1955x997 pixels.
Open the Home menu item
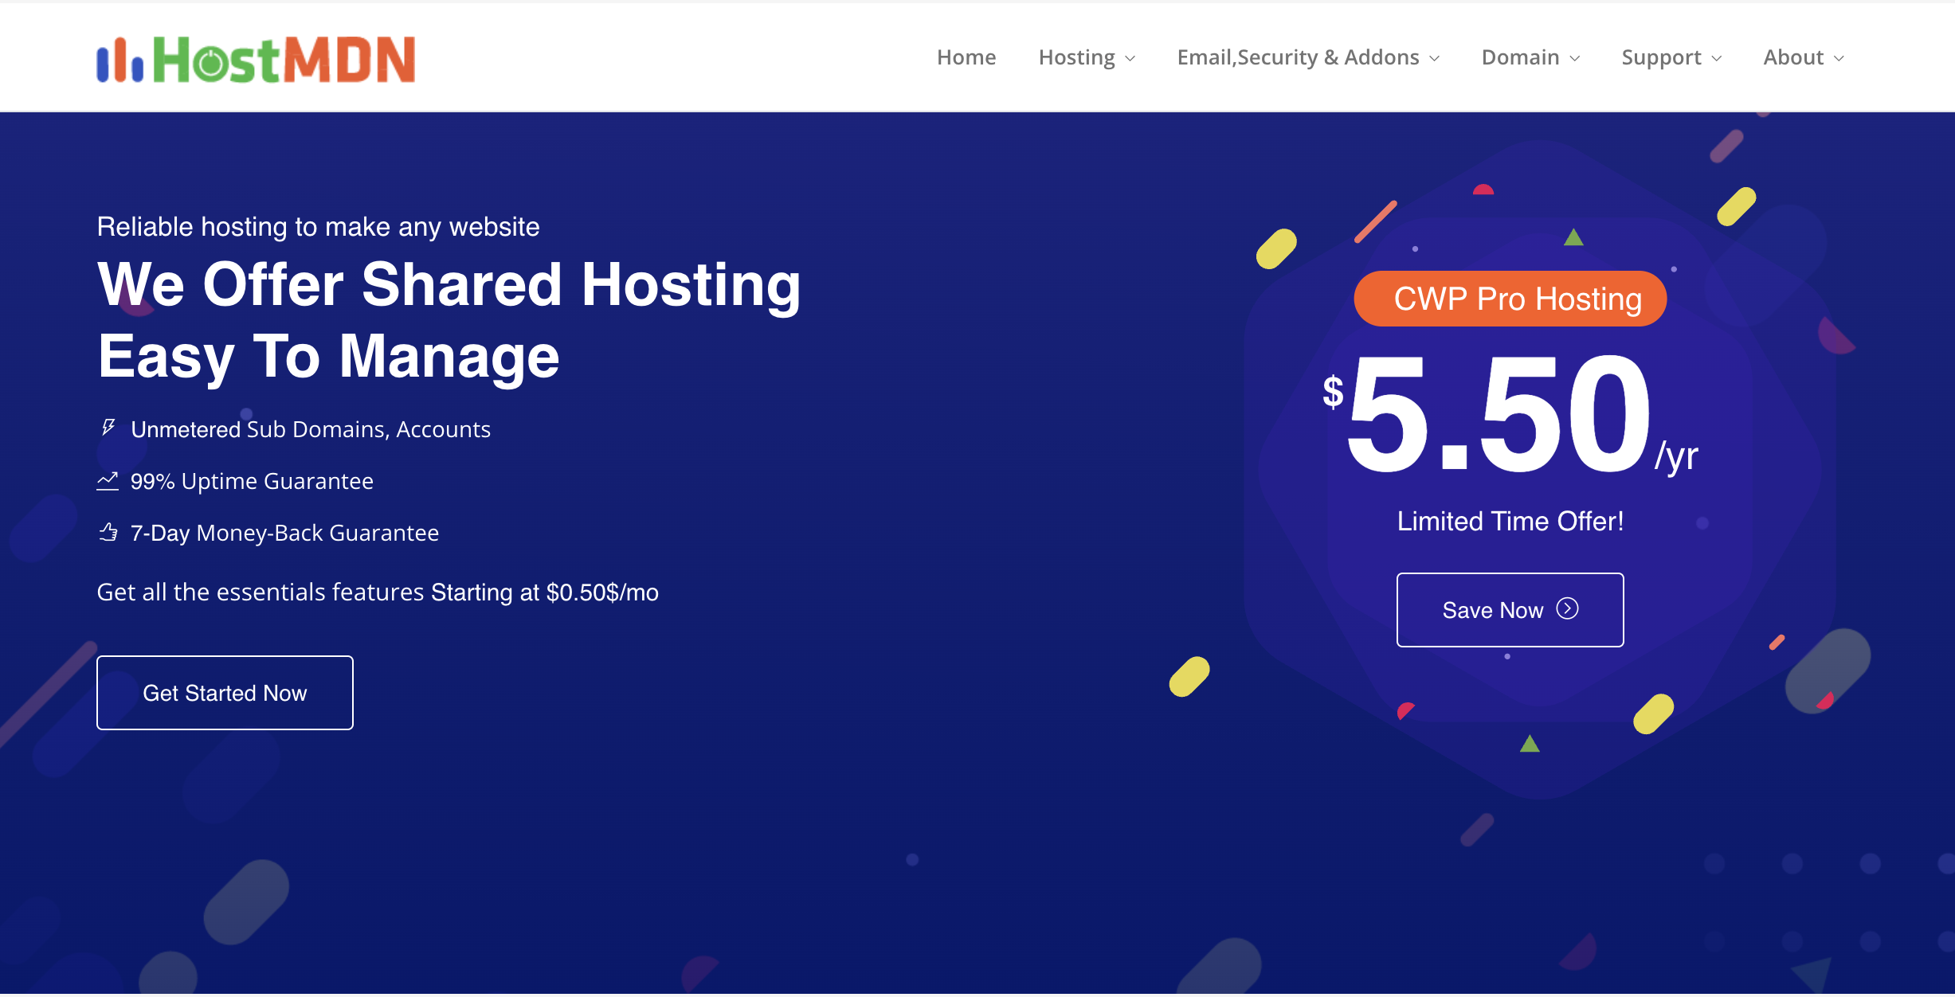tap(966, 57)
